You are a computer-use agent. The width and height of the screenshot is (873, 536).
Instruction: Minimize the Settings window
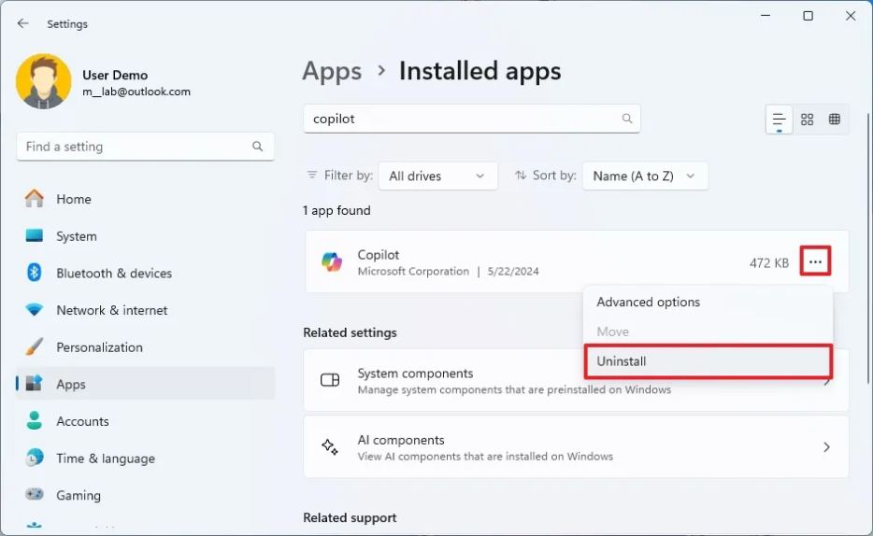[x=766, y=16]
